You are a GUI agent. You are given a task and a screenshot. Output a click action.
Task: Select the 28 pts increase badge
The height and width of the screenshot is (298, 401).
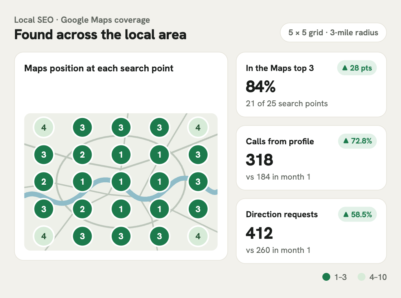pos(357,68)
